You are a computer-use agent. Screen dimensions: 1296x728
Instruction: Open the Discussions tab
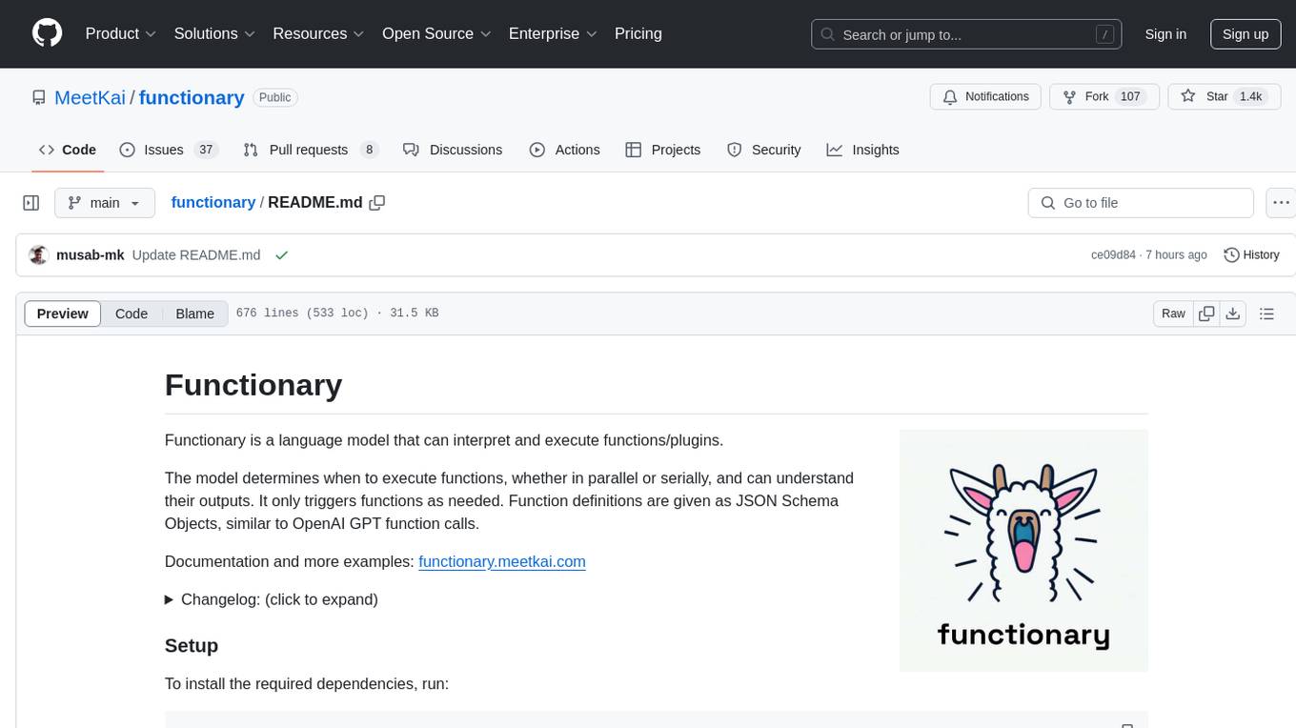pyautogui.click(x=453, y=150)
